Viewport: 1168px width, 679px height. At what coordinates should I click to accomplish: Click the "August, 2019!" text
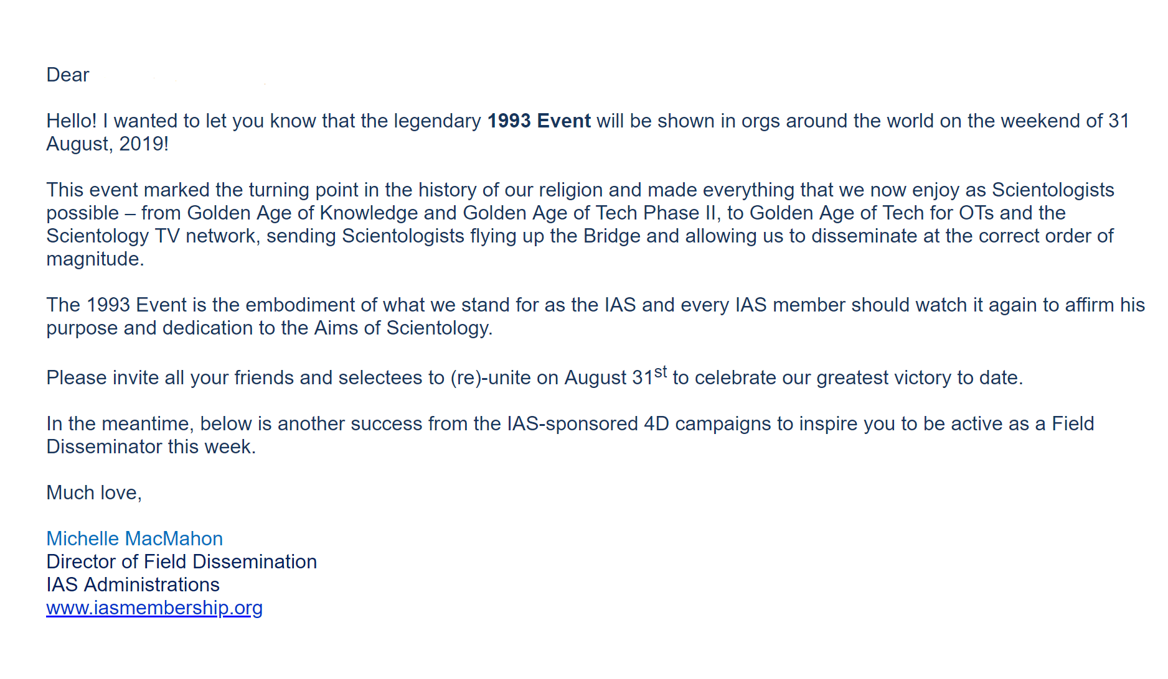pyautogui.click(x=107, y=144)
